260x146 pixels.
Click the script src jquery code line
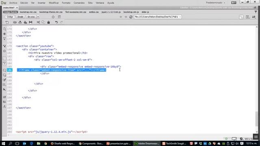tap(52, 132)
